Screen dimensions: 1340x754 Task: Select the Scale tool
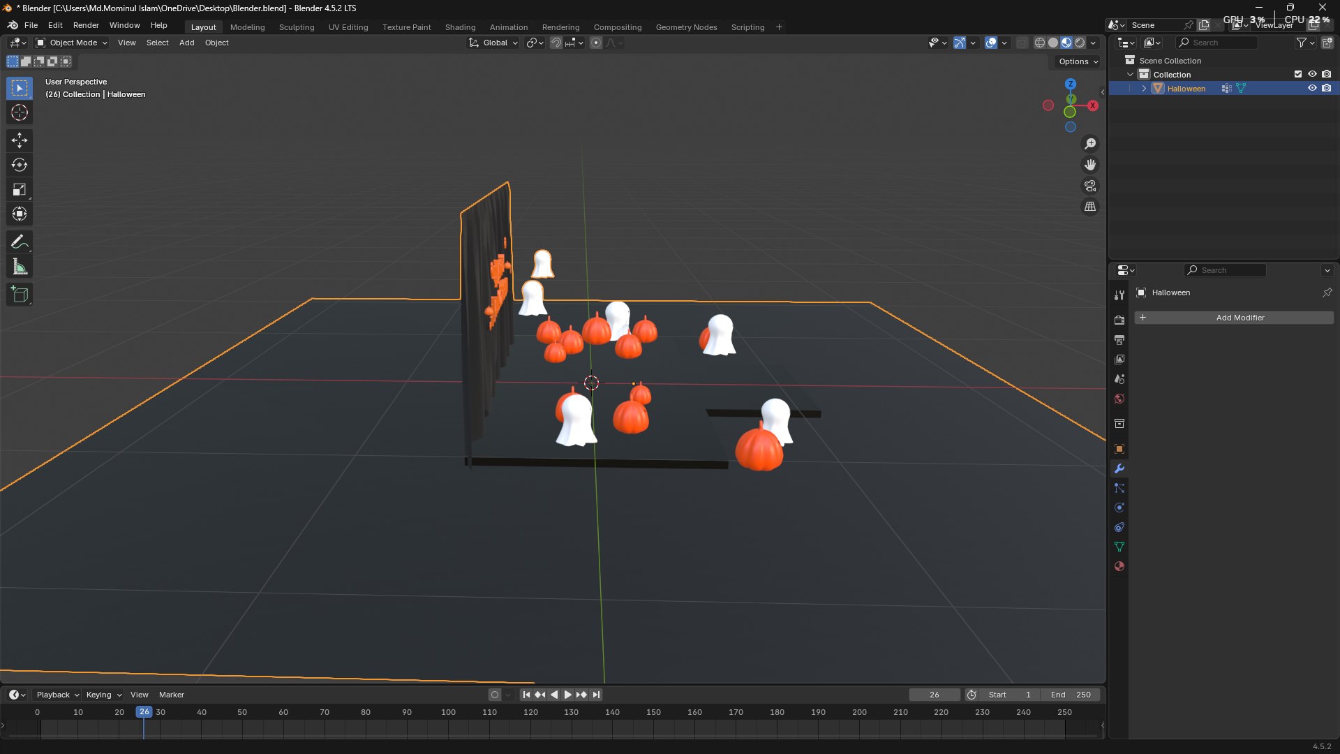point(20,189)
